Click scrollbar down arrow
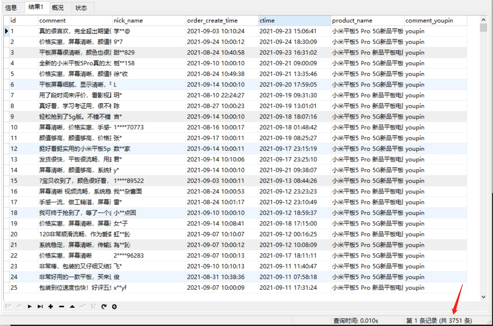The image size is (493, 326). click(x=483, y=297)
